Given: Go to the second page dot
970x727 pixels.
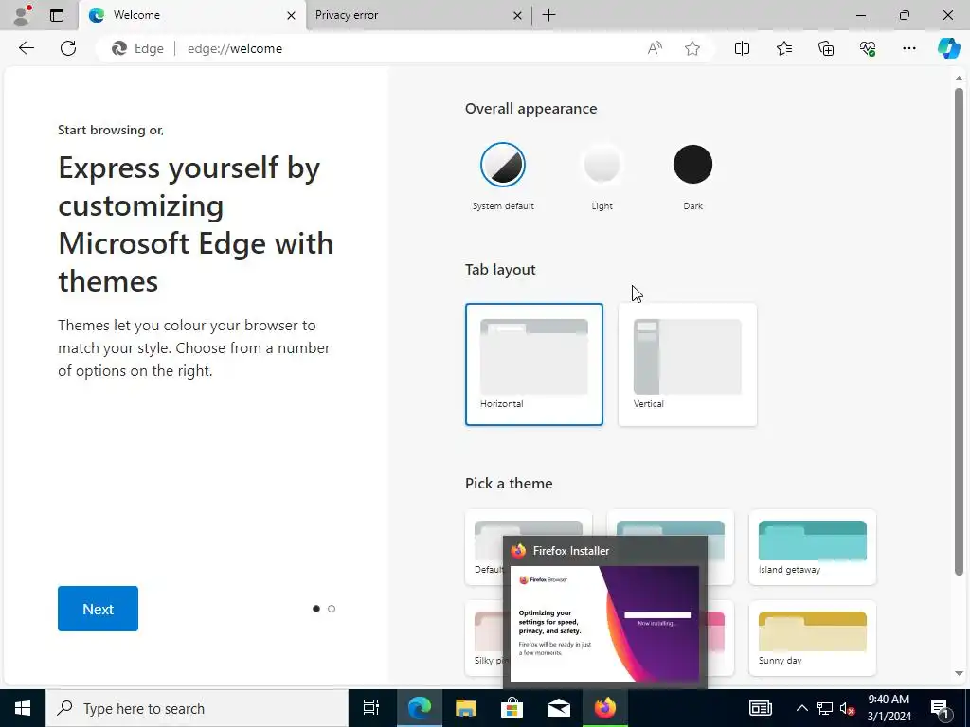Looking at the screenshot, I should coord(332,609).
